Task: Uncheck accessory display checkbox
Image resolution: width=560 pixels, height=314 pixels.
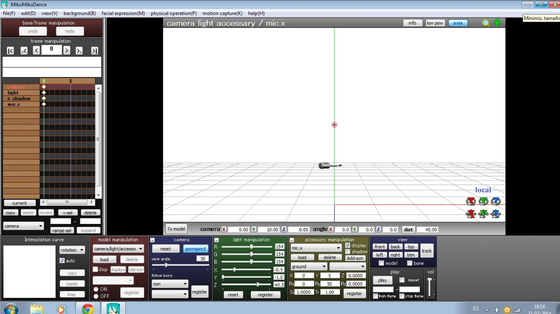Action: (x=348, y=245)
